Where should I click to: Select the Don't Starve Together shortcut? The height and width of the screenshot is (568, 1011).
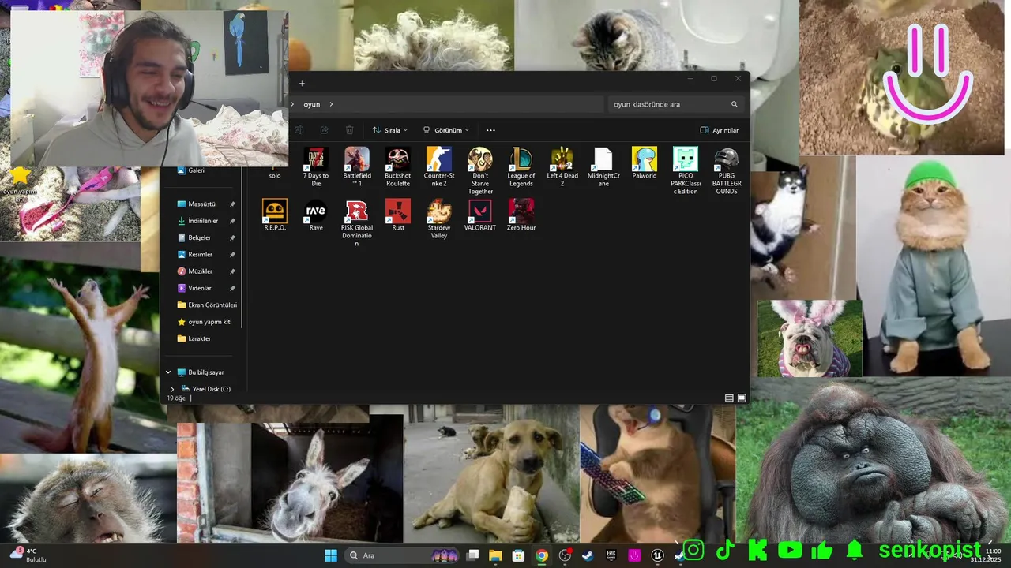[x=480, y=170]
